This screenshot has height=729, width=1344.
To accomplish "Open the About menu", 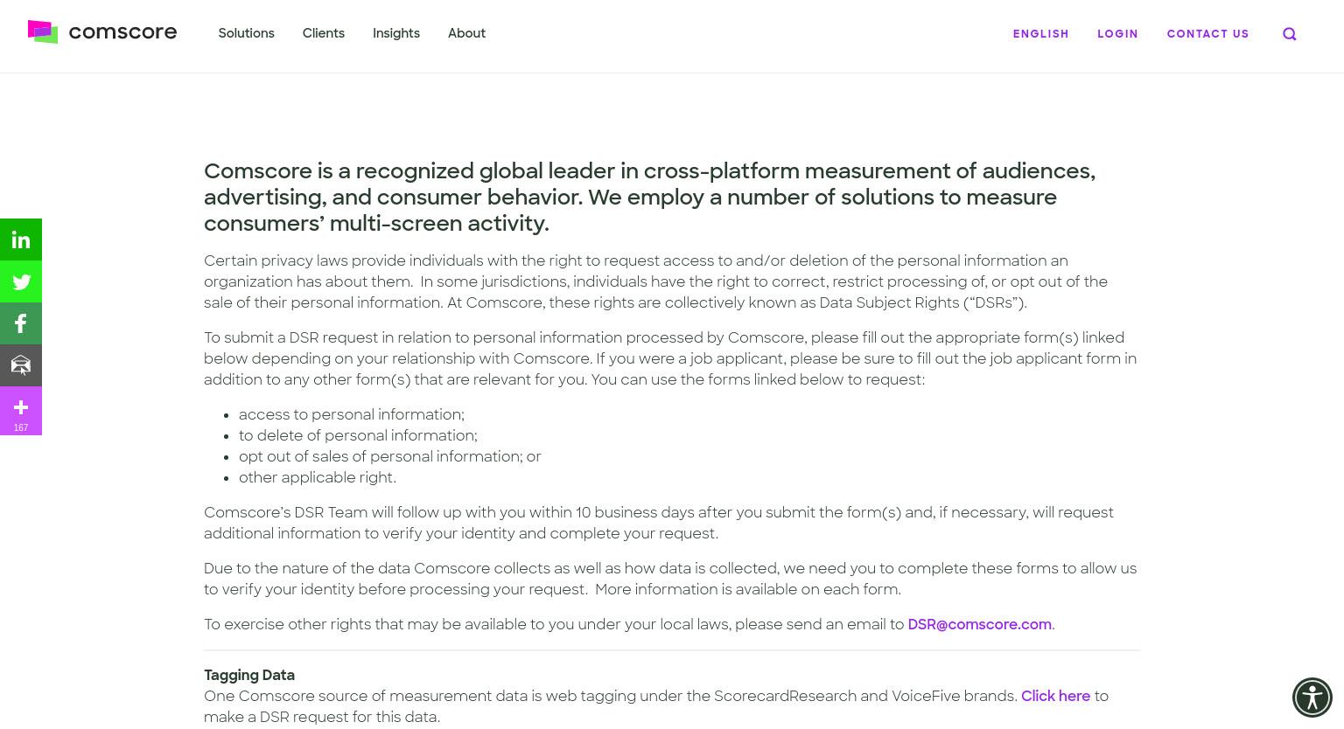I will click(466, 33).
